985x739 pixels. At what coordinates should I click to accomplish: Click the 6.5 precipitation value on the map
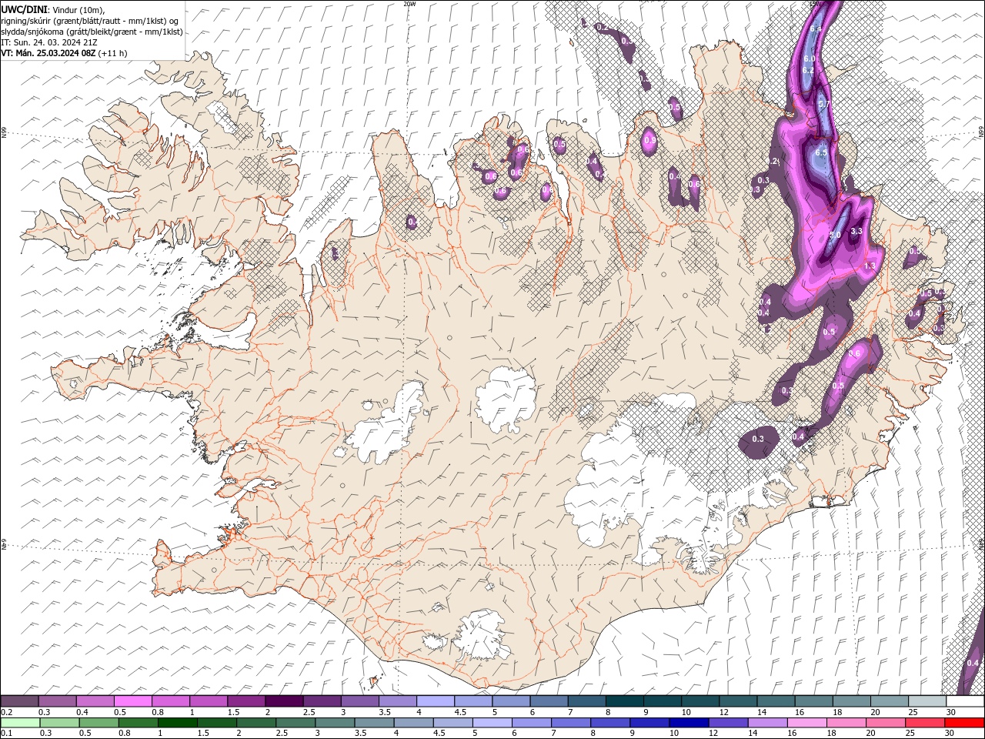click(820, 152)
